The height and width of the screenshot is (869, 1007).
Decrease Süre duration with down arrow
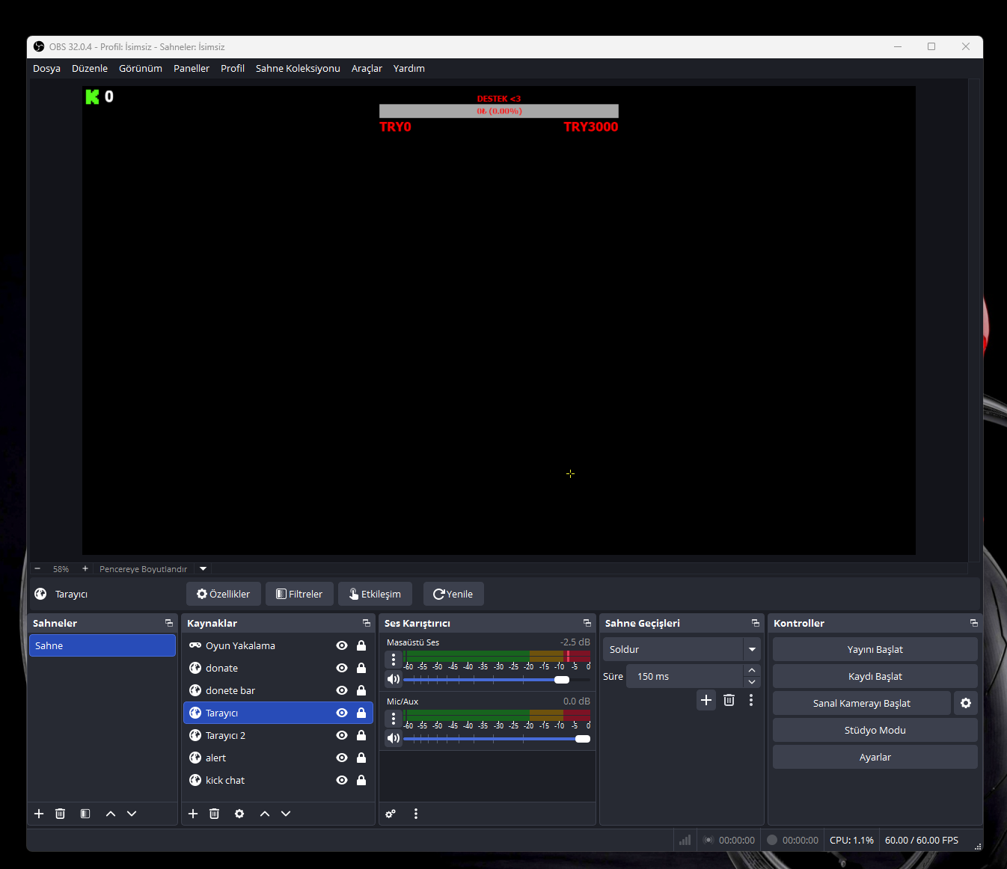click(752, 682)
